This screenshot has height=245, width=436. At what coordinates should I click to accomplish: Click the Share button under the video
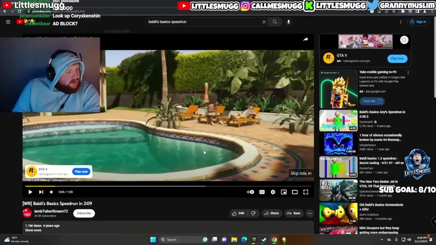click(x=271, y=213)
